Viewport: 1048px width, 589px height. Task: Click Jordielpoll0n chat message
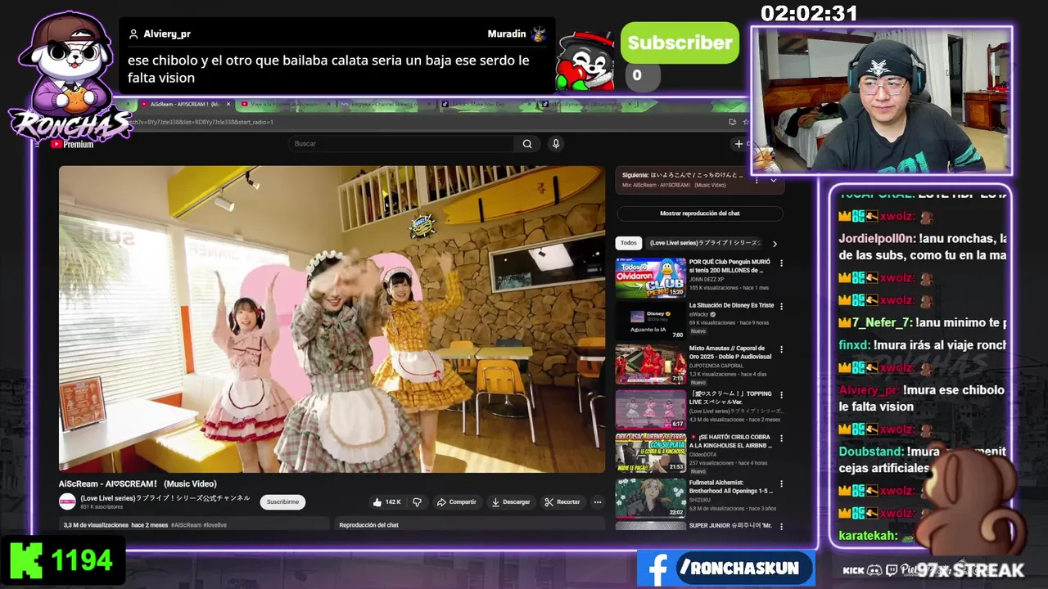[x=922, y=247]
